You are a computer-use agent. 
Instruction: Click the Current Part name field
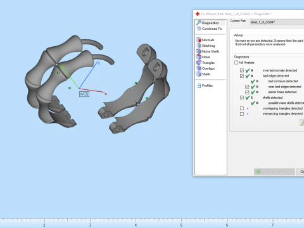coord(277,22)
